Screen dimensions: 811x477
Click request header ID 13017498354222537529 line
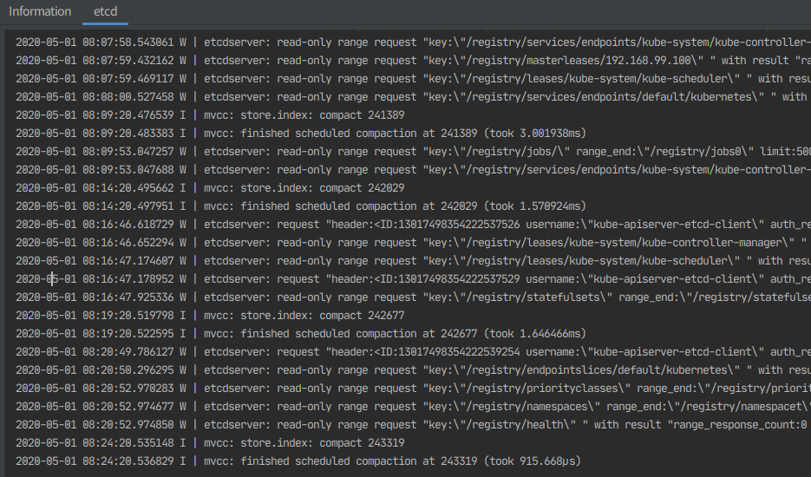pyautogui.click(x=413, y=279)
